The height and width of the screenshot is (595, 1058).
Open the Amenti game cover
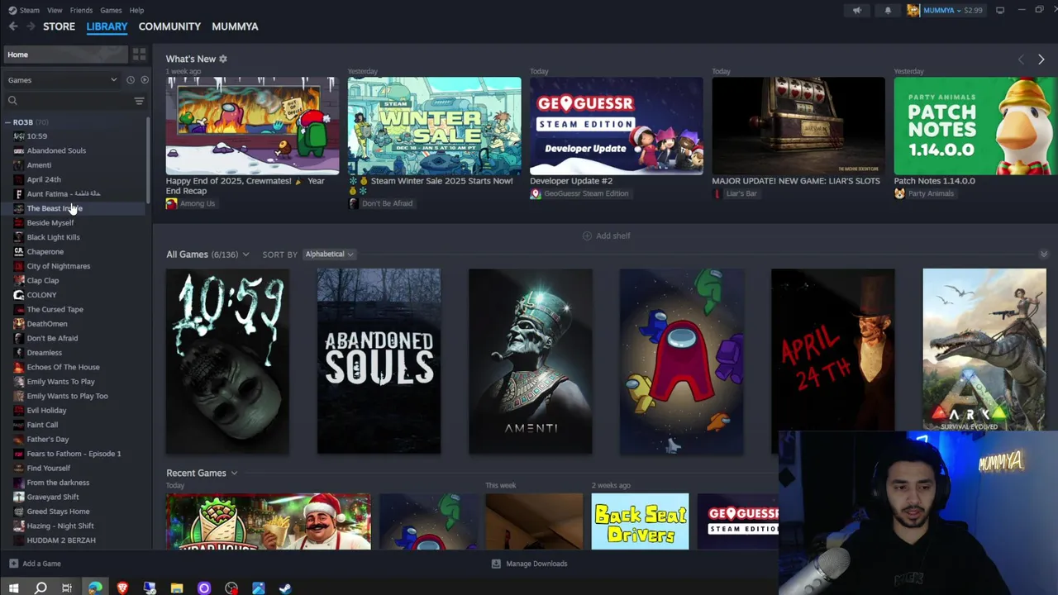coord(530,361)
